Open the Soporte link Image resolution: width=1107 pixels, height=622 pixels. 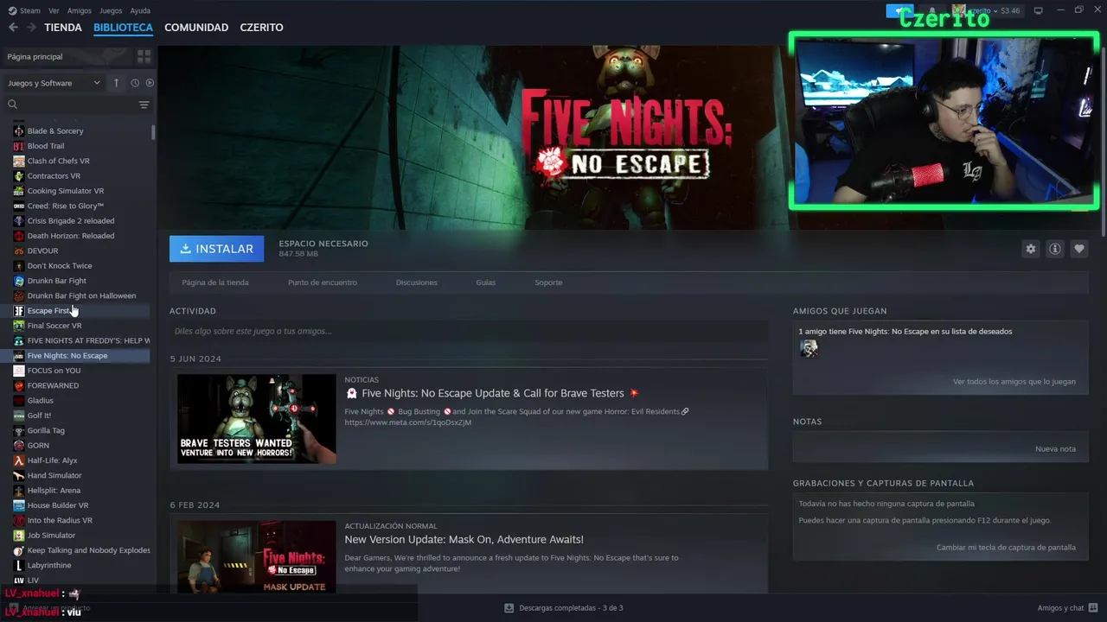coord(548,282)
